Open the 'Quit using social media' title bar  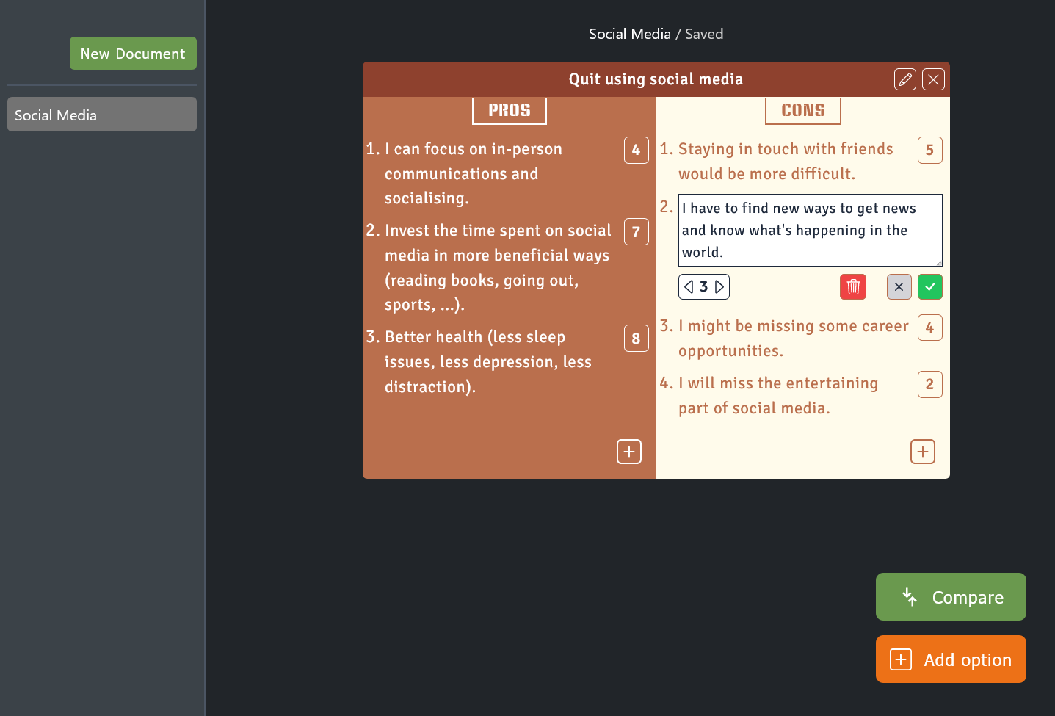tap(656, 79)
